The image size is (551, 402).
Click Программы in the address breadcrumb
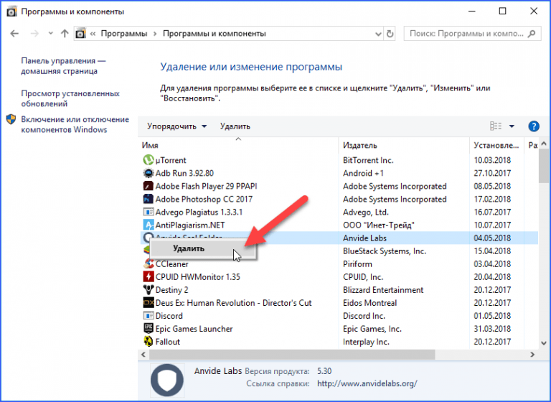click(123, 34)
